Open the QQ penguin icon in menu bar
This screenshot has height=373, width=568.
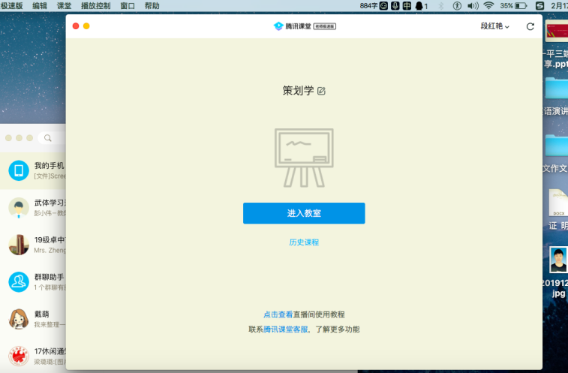click(419, 5)
